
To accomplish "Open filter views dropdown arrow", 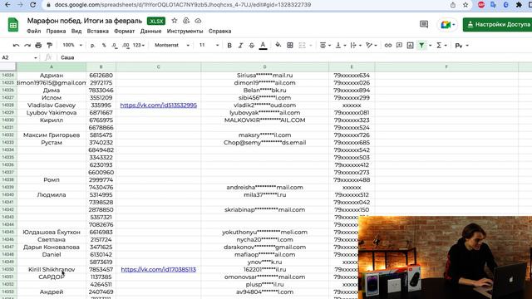I will 431,46.
